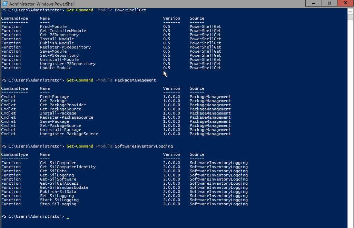Click Get-SilComputer function name
The width and height of the screenshot is (354, 228).
[x=58, y=163]
